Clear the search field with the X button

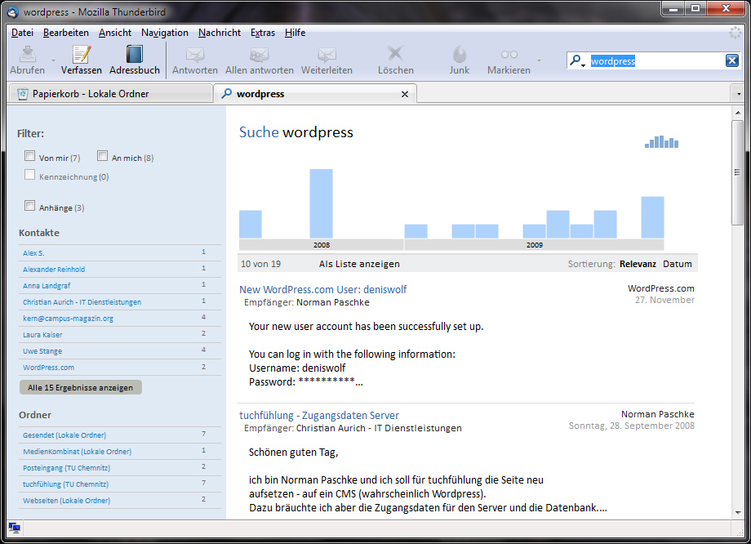click(x=732, y=60)
